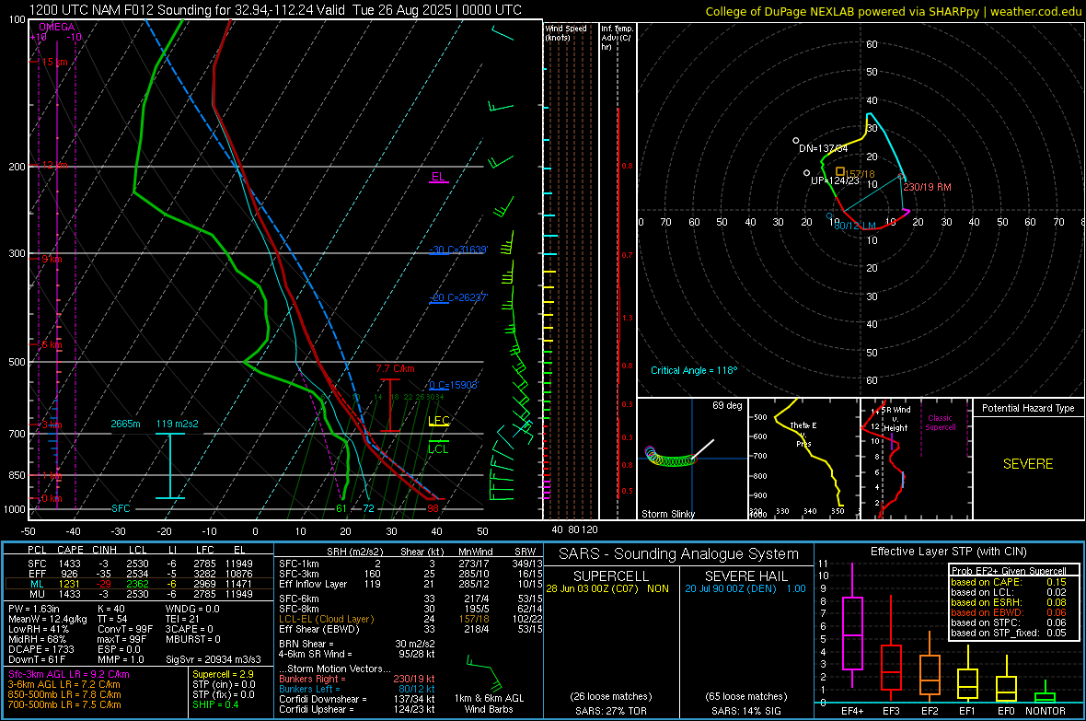The image size is (1086, 721).
Task: Click the 69 deg slinky tilt value
Action: [727, 405]
